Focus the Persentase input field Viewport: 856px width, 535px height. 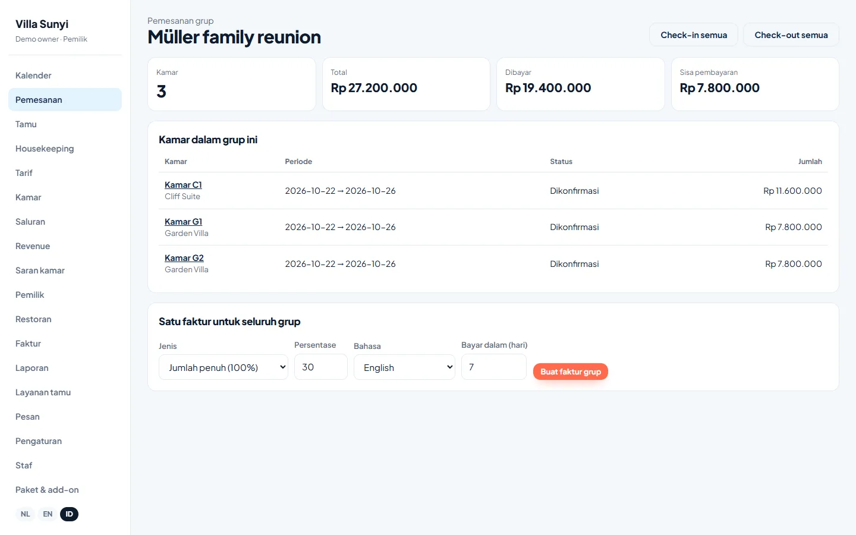click(x=321, y=367)
